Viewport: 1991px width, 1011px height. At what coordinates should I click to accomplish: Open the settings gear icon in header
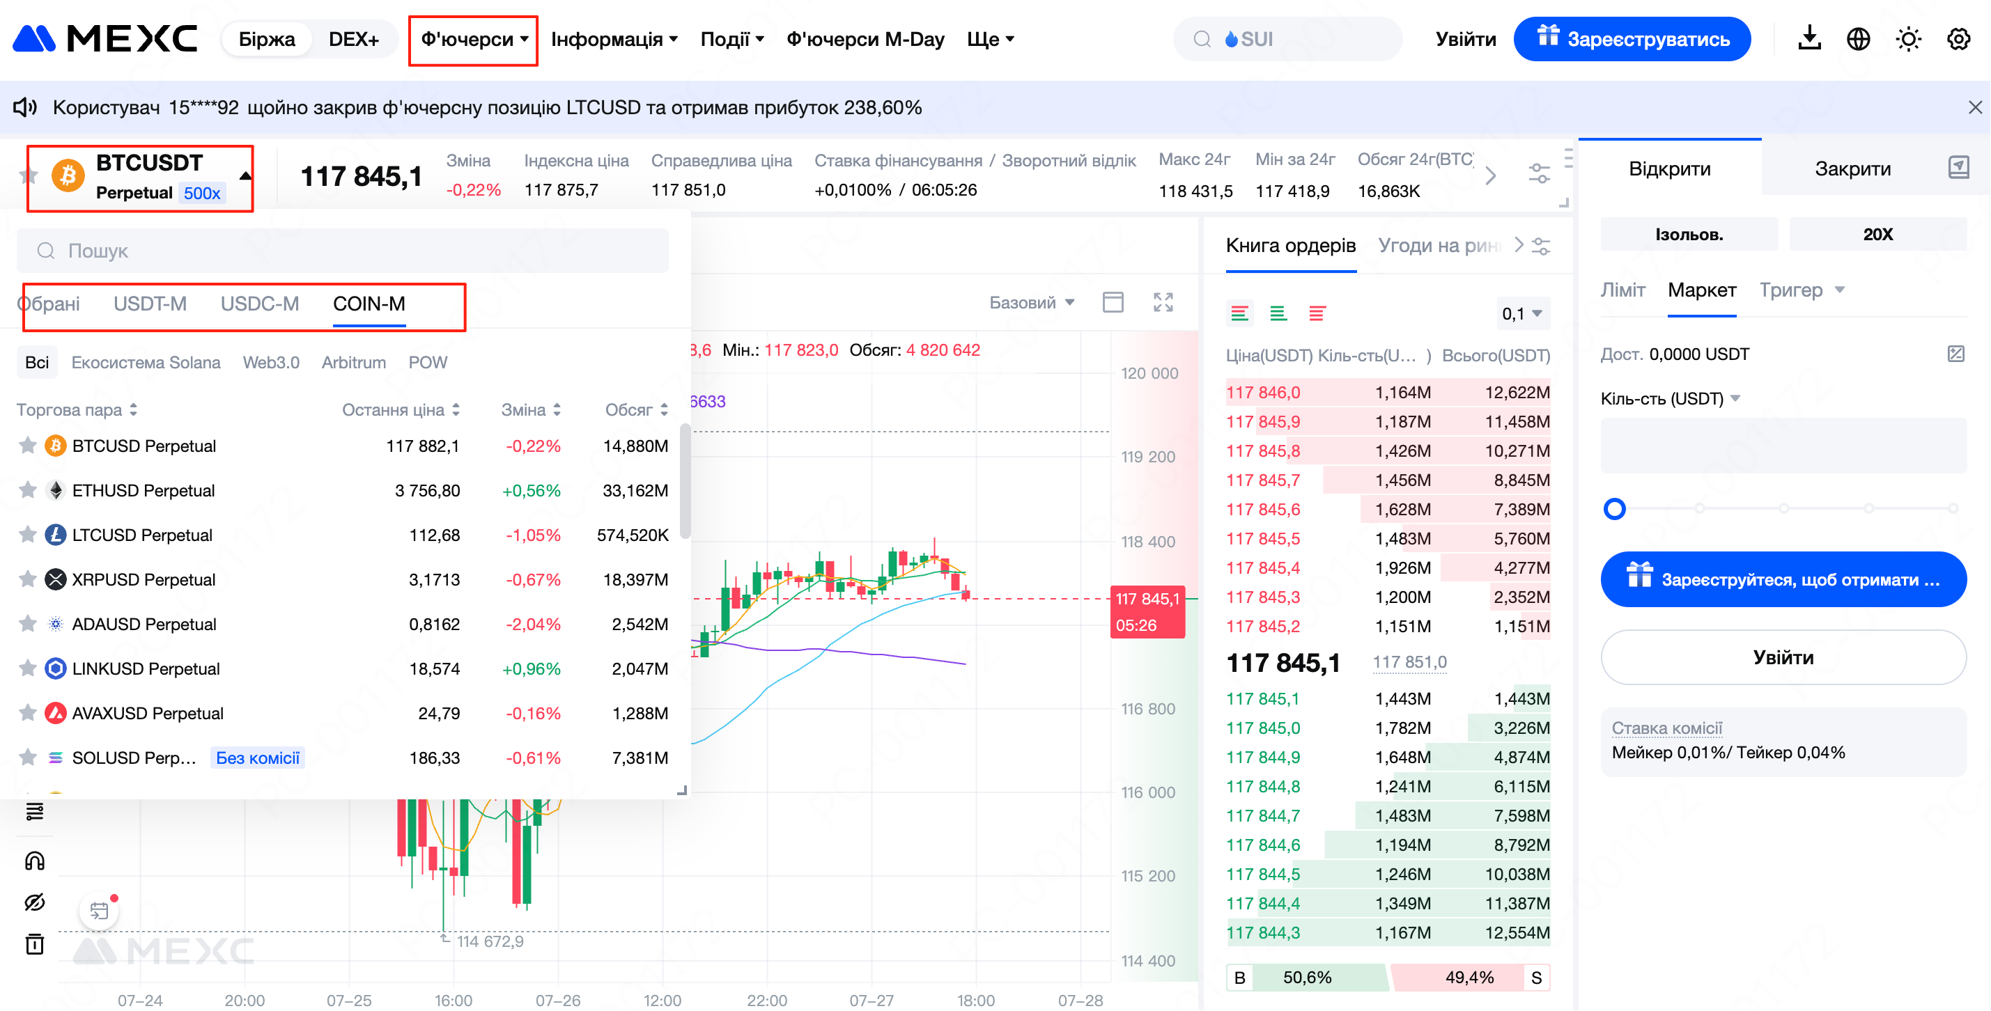[1958, 38]
